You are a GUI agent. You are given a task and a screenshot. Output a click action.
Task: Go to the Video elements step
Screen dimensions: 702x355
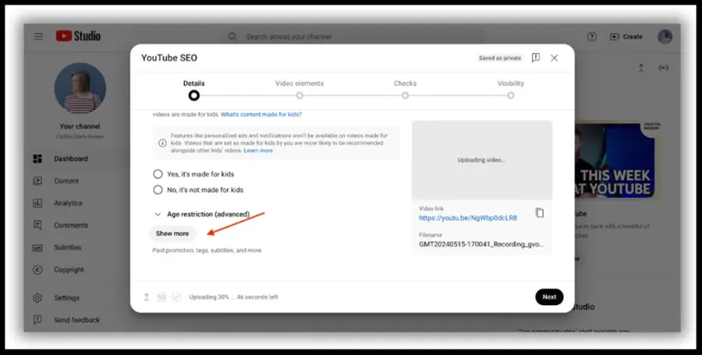coord(300,95)
